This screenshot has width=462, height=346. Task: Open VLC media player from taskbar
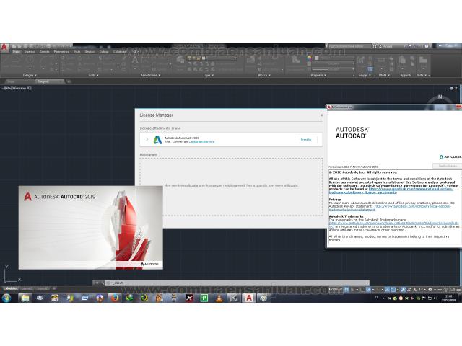point(219,298)
